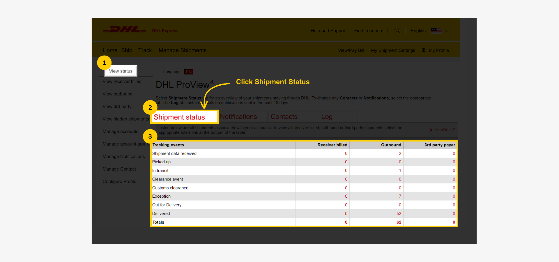This screenshot has width=559, height=262.
Task: Click Receiver billed total 0
Action: (346, 222)
